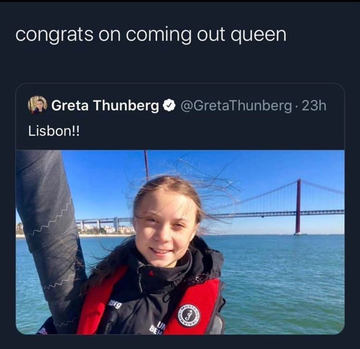Click the low concrete bridge pillars in photo
Viewport: 360px width, 349px height.
click(99, 223)
